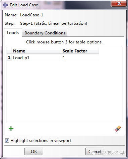Click the eraser delete-row icon
The height and width of the screenshot is (159, 128).
tap(118, 129)
